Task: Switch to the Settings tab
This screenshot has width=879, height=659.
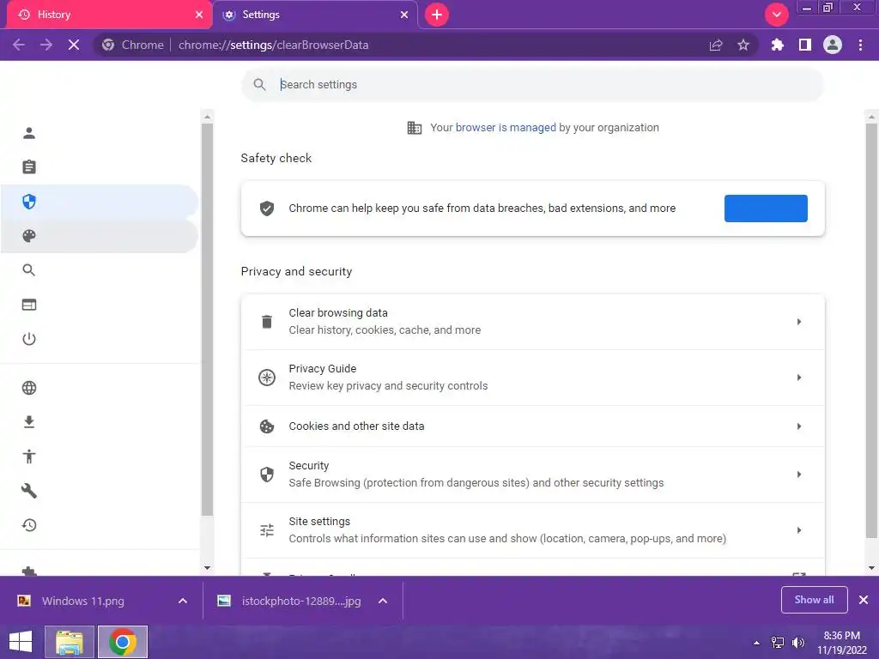Action: pos(315,15)
